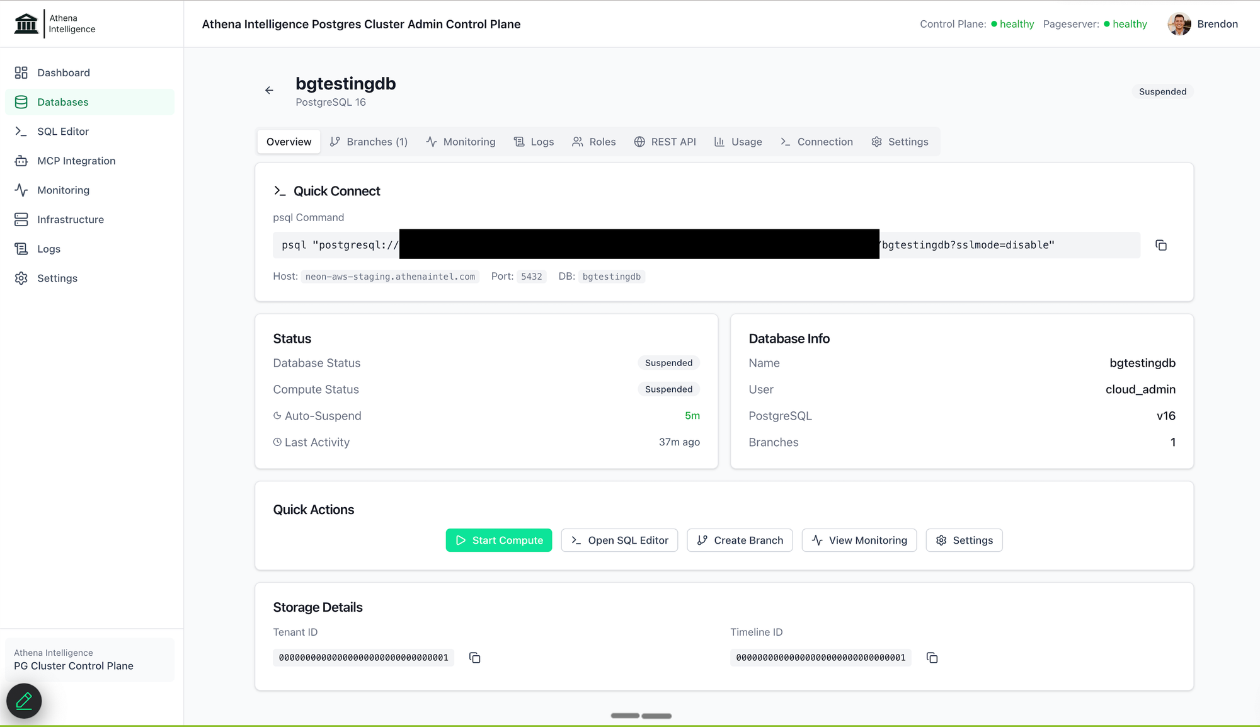Open Brendon's user profile avatar

tap(1179, 24)
